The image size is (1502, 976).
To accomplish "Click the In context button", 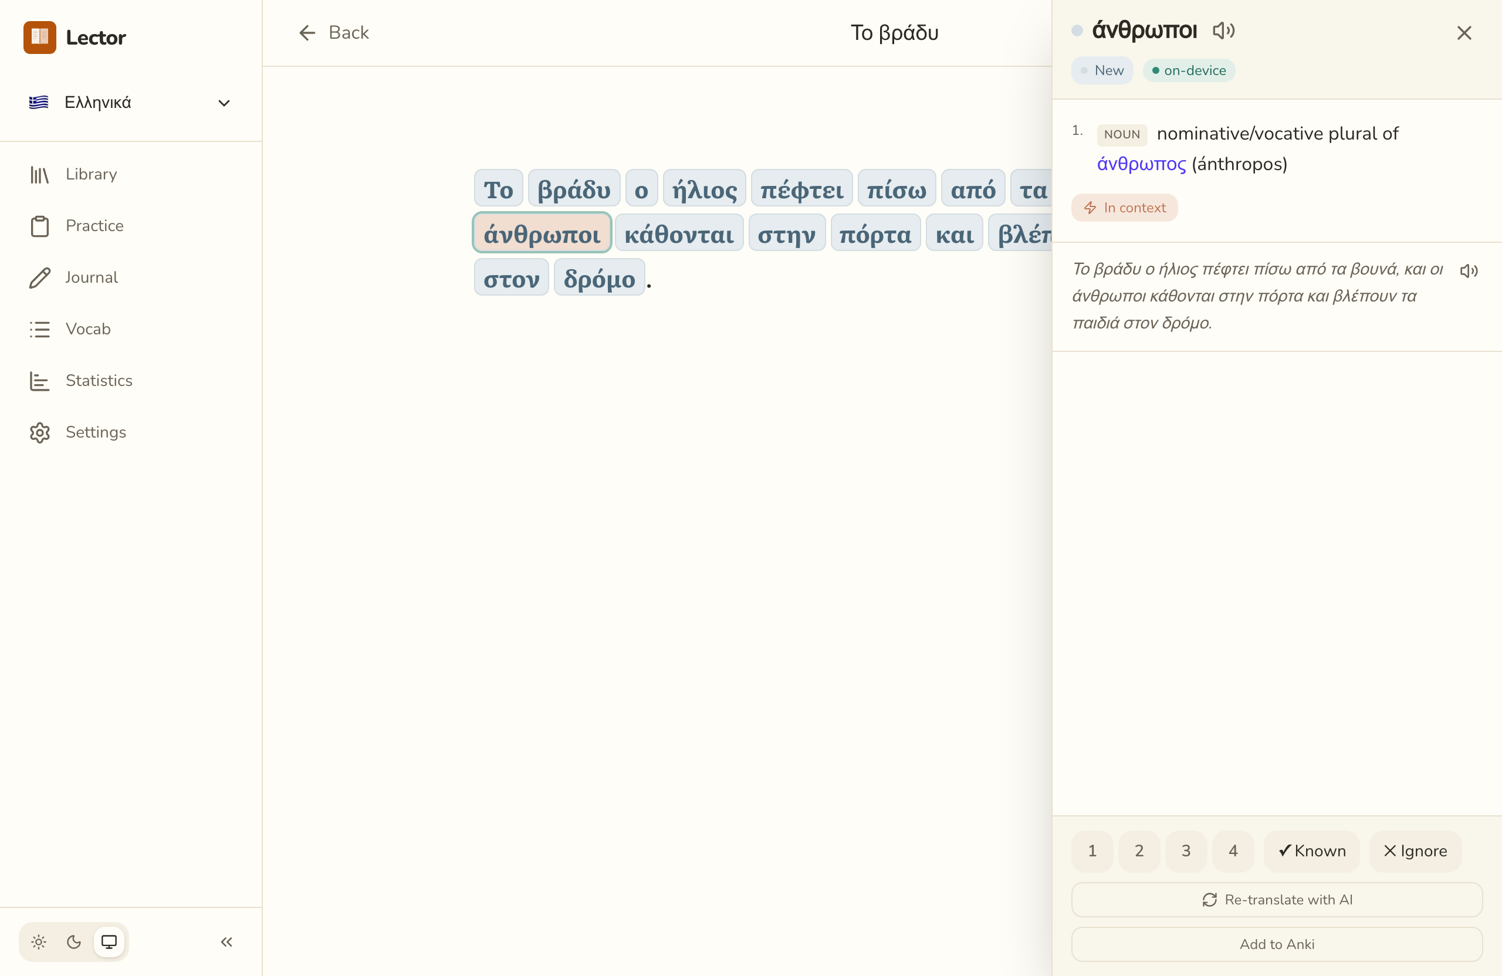I will coord(1125,208).
